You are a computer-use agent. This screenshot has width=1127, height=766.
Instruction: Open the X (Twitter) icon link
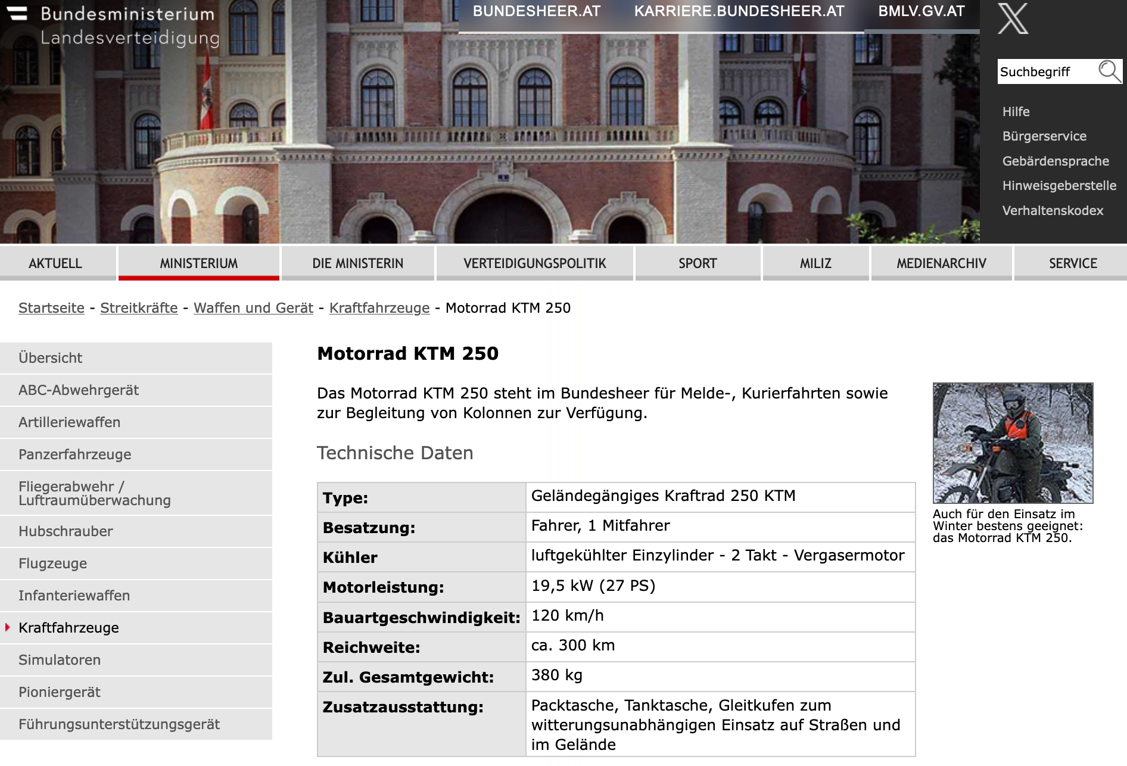click(1013, 18)
